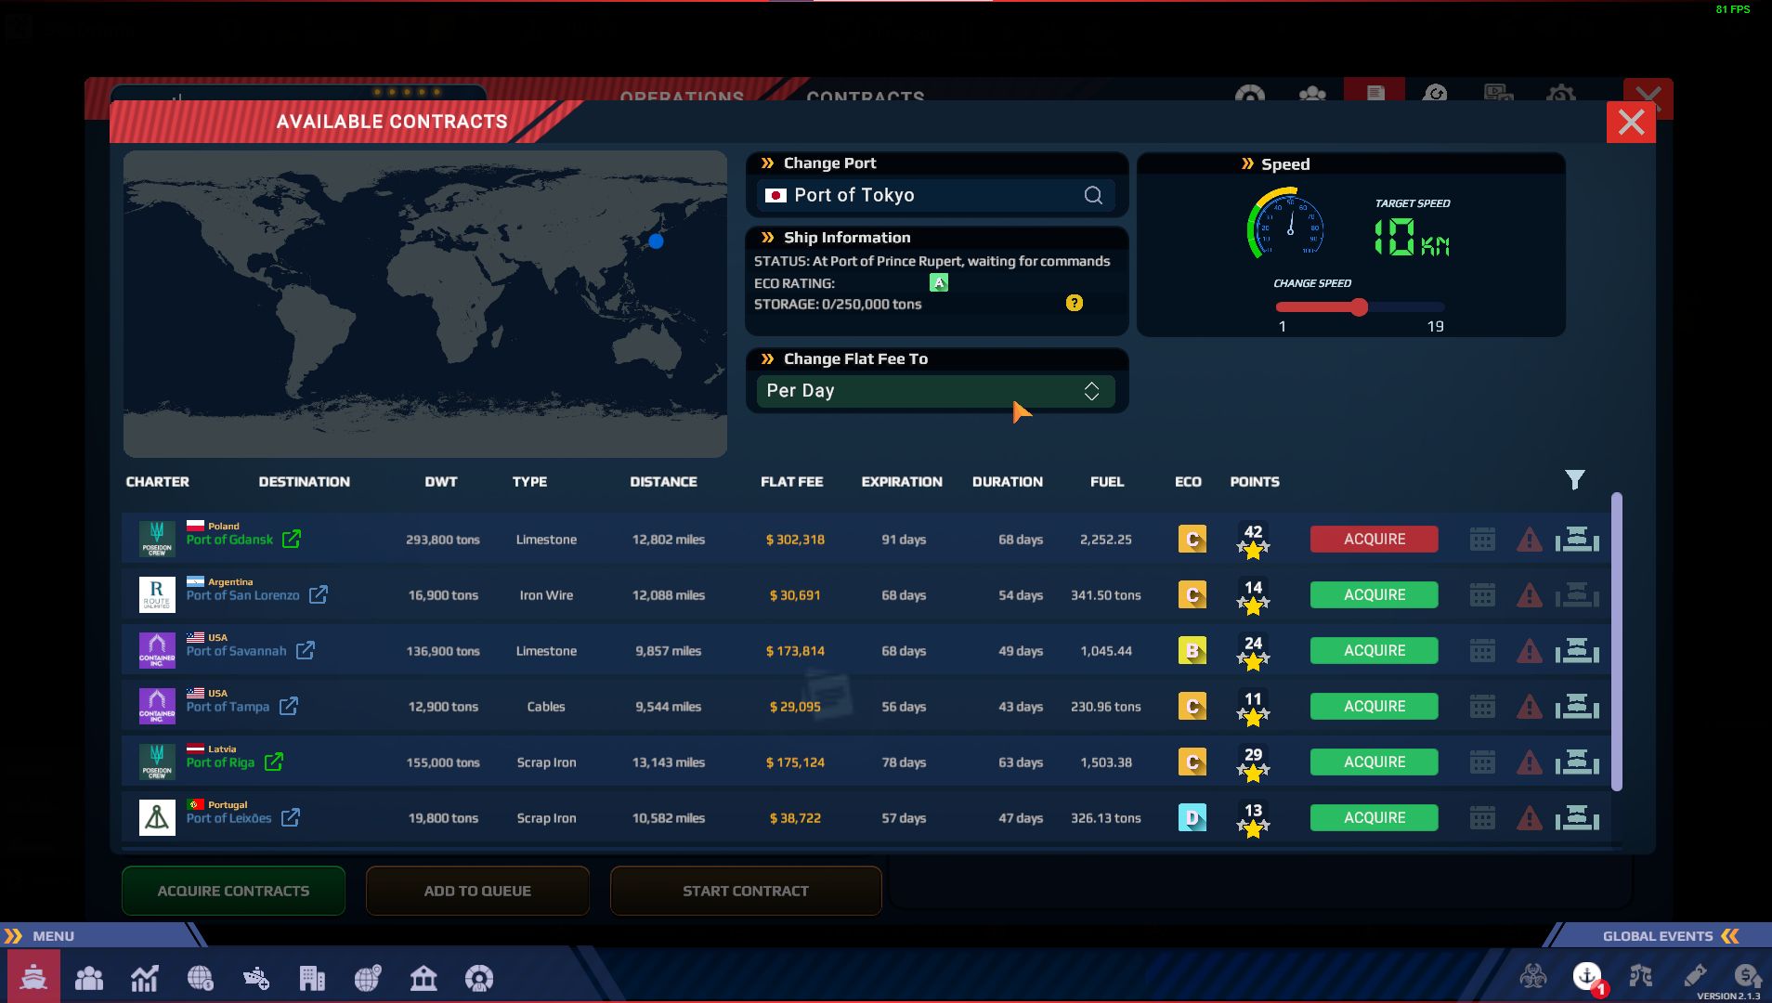Image resolution: width=1772 pixels, height=1003 pixels.
Task: Acquire the Port of San Lorenzo contract
Action: [x=1374, y=595]
